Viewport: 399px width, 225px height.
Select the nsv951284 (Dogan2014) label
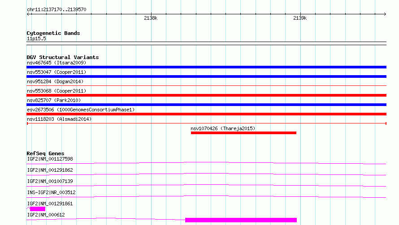tap(55, 81)
